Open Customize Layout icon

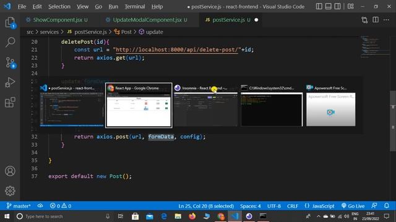pyautogui.click(x=351, y=6)
